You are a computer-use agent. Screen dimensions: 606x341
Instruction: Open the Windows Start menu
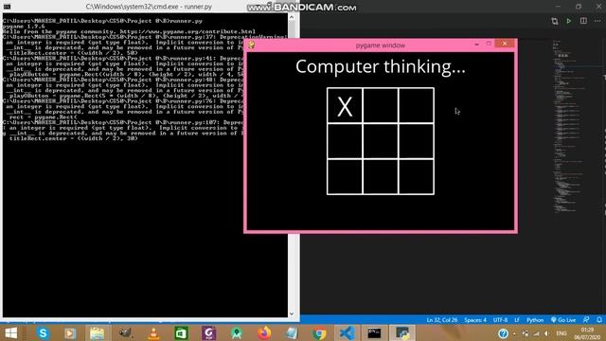[x=11, y=332]
